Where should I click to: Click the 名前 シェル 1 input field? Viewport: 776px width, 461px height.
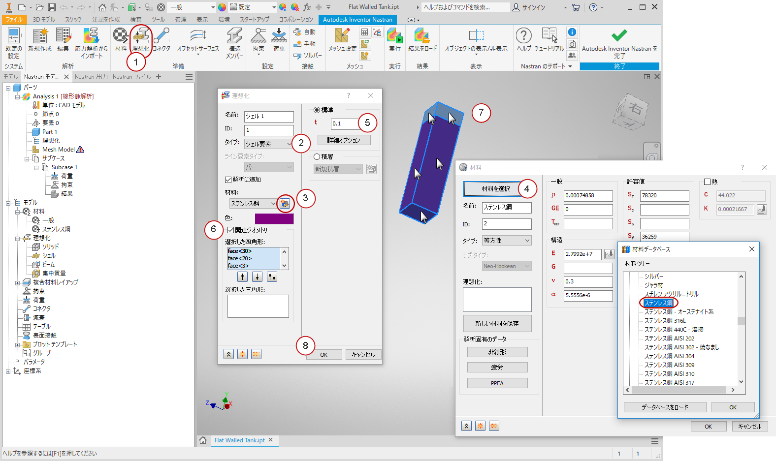coord(269,117)
